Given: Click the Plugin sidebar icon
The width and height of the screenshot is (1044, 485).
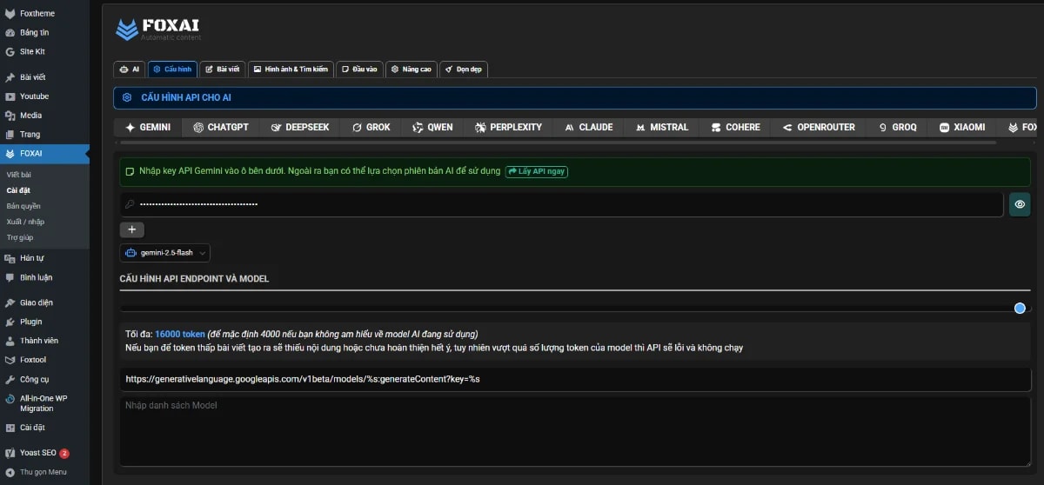Looking at the screenshot, I should click(x=10, y=322).
